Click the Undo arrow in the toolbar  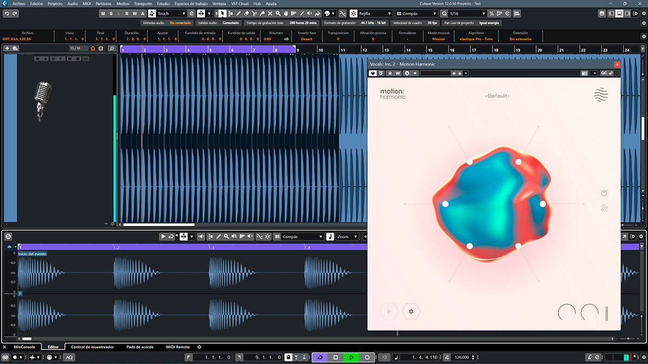click(x=6, y=13)
